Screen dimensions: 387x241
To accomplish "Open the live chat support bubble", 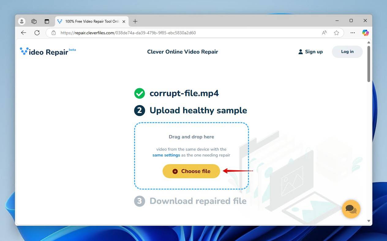I will (351, 209).
